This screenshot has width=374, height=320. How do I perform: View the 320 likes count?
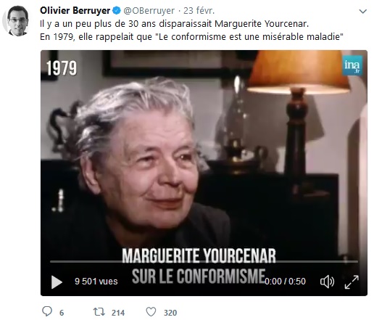click(170, 313)
